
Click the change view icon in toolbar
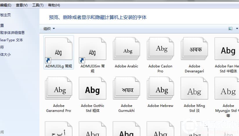click(x=230, y=28)
